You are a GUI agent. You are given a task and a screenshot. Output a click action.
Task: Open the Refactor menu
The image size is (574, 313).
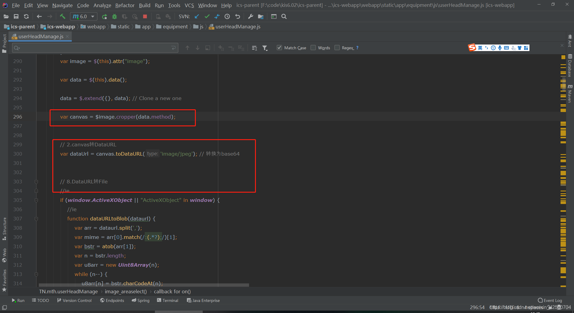coord(125,5)
